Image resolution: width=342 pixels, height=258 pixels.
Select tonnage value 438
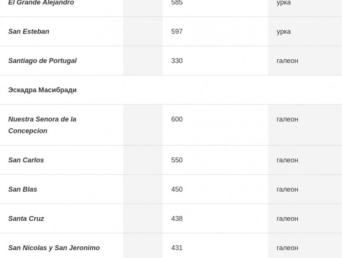coord(177,219)
